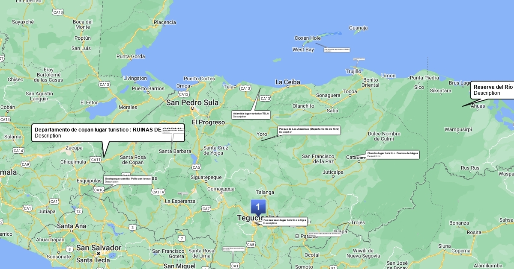Click the route 12 road shield
The height and width of the screenshot is (269, 514).
pos(78,211)
